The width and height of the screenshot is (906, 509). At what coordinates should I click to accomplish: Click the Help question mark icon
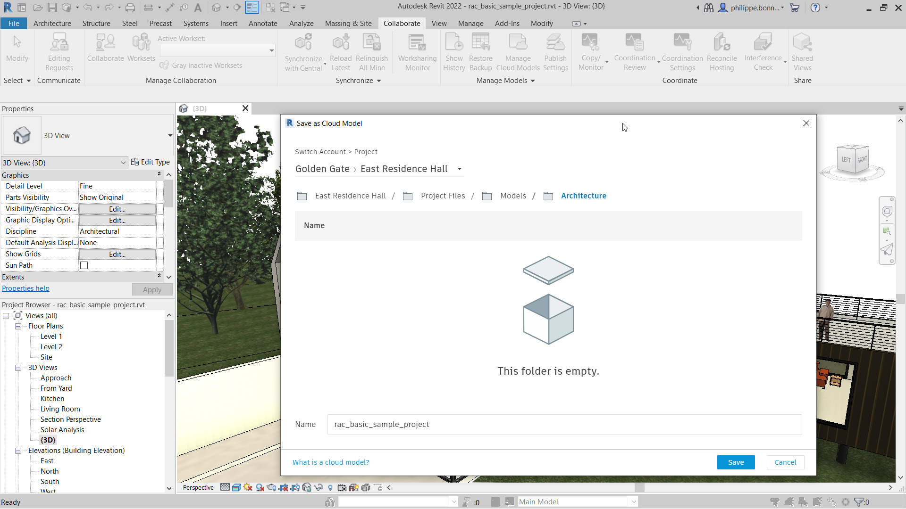pos(815,8)
